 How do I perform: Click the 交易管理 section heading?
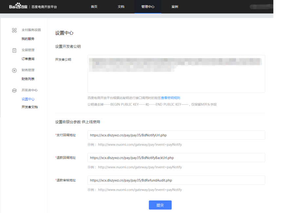[28, 50]
